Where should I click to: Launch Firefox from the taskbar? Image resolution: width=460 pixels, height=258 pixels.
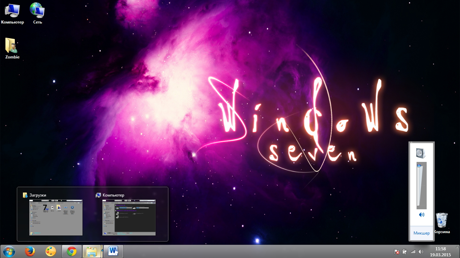[x=30, y=251]
